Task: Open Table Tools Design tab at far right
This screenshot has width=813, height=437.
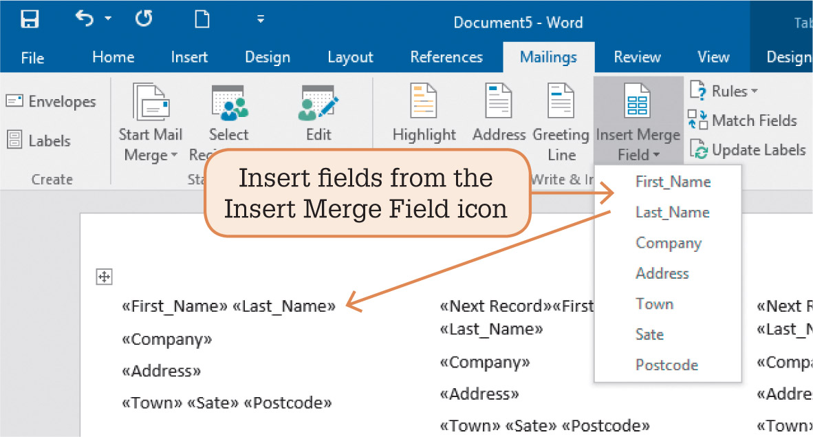Action: pyautogui.click(x=789, y=57)
